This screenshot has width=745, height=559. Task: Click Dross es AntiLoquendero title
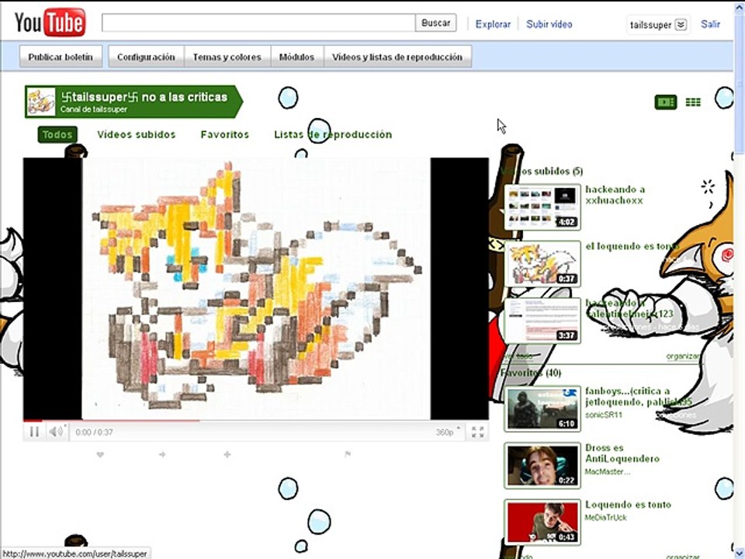point(622,453)
